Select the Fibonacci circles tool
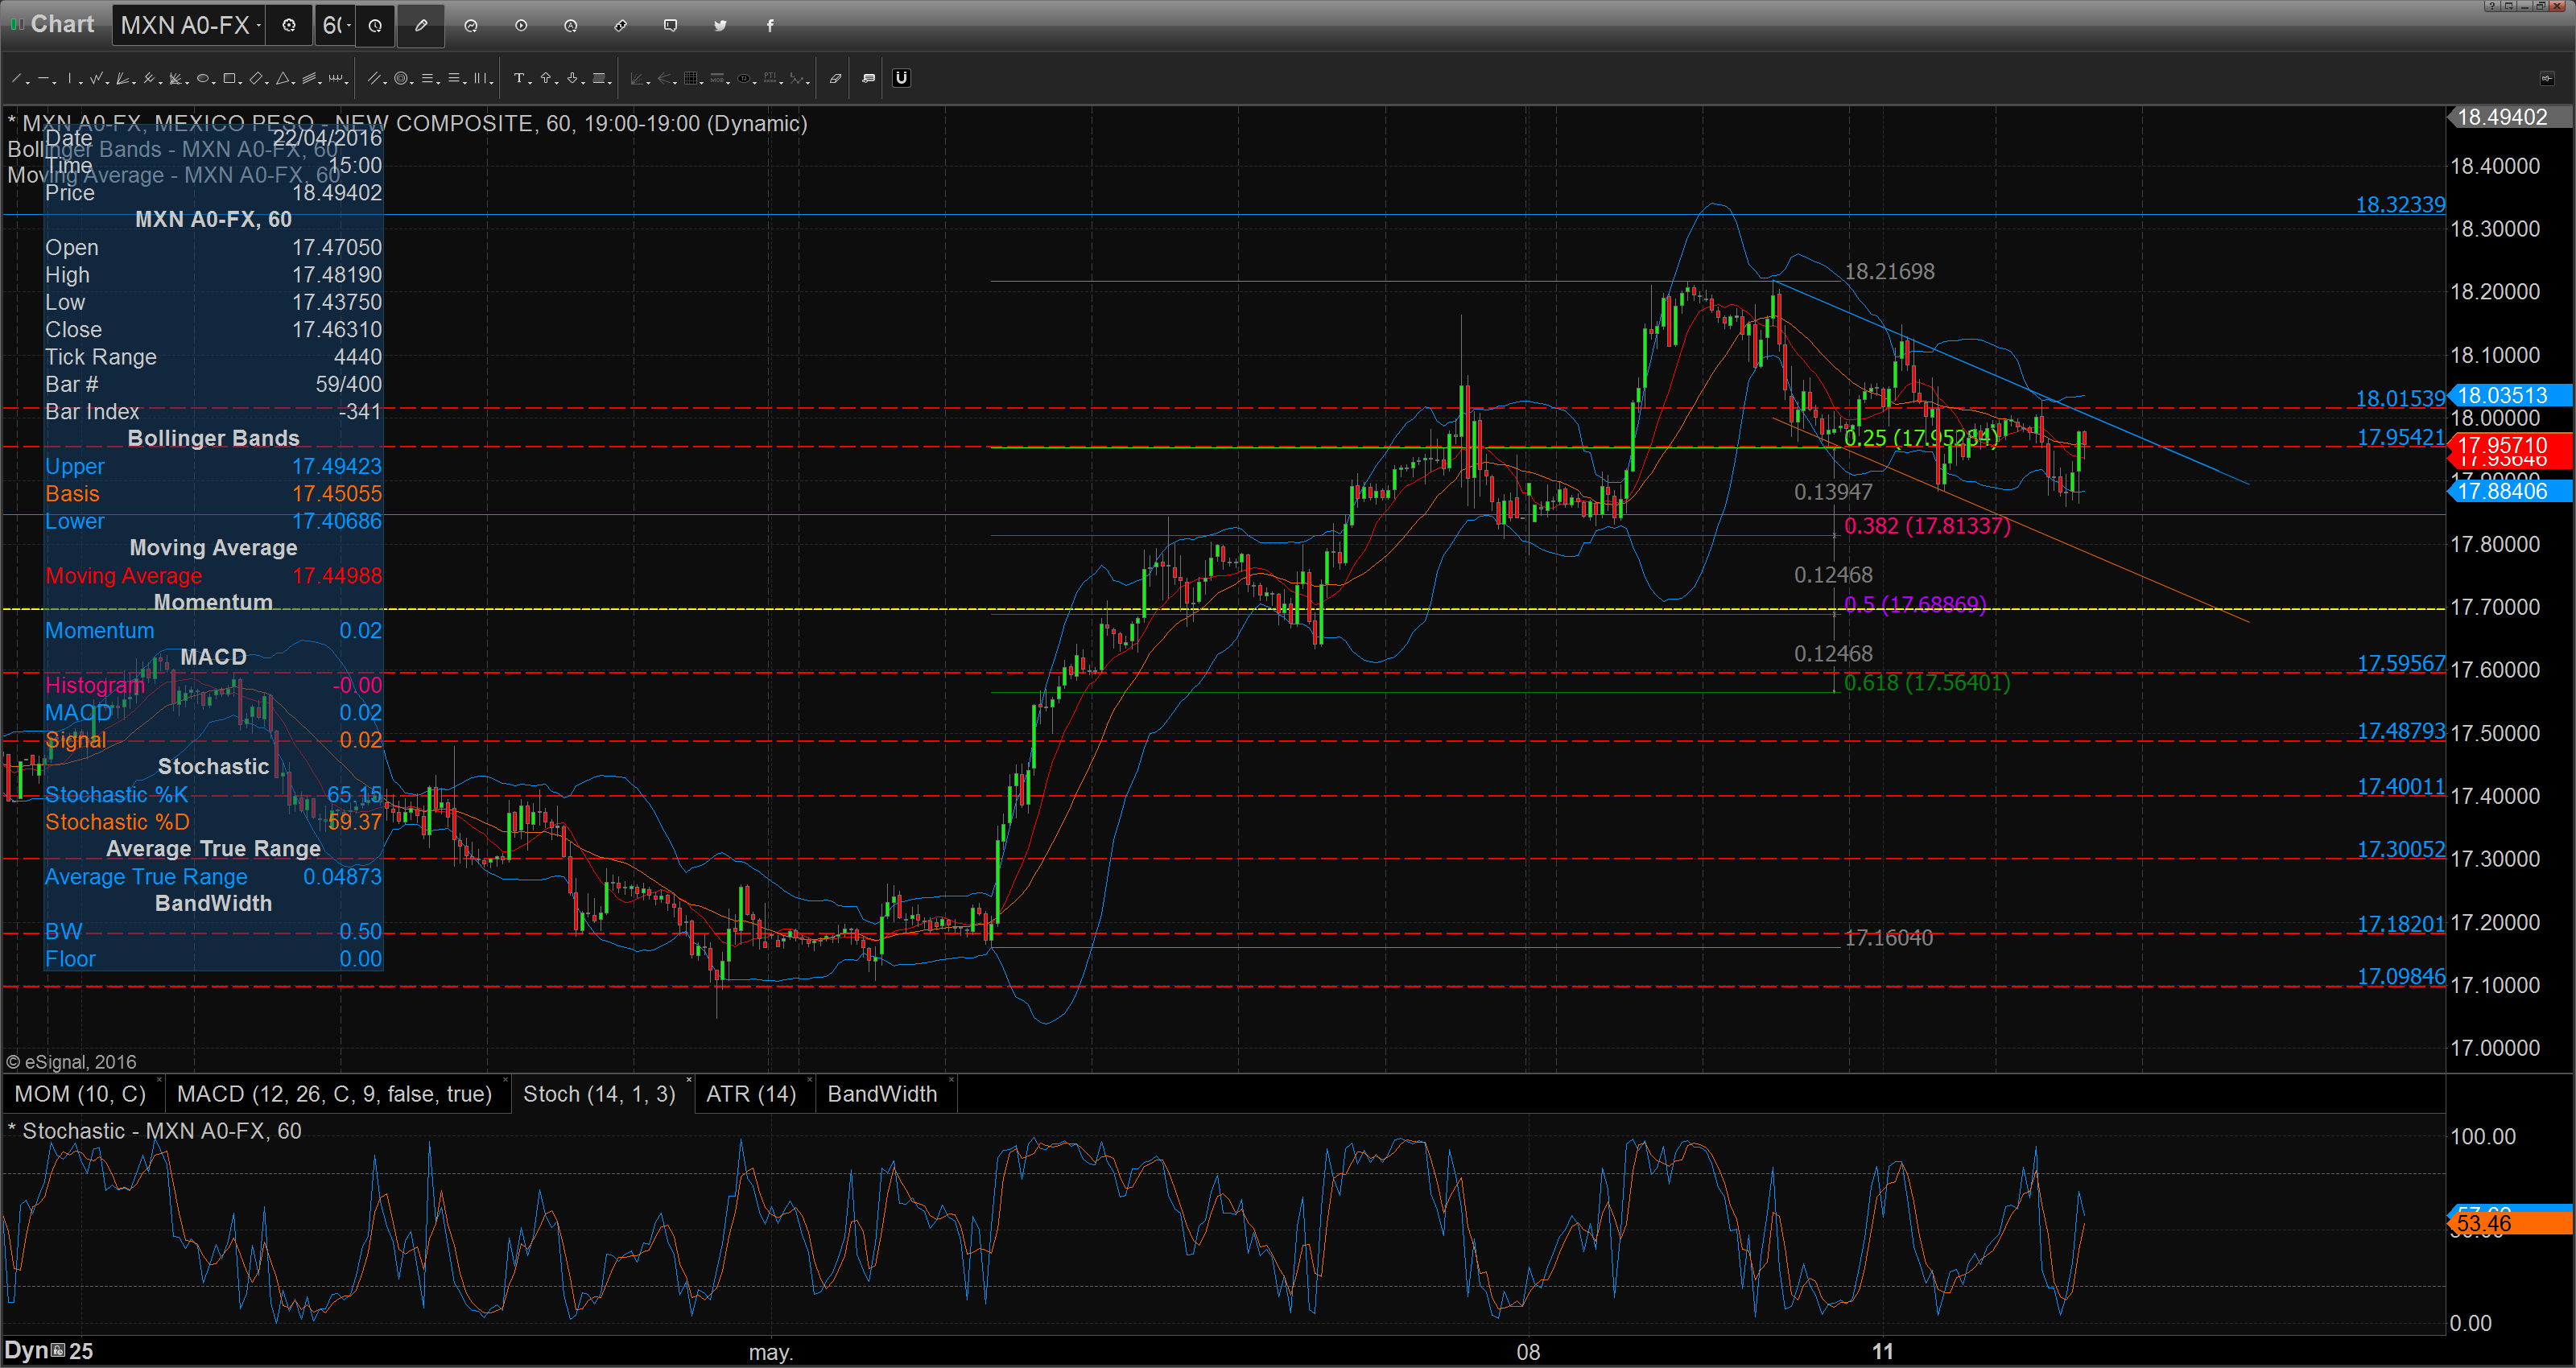Viewport: 2576px width, 1368px height. 401,78
